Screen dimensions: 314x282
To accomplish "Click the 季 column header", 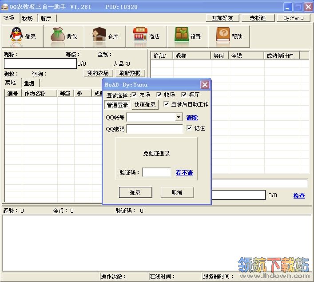I will click(x=83, y=93).
